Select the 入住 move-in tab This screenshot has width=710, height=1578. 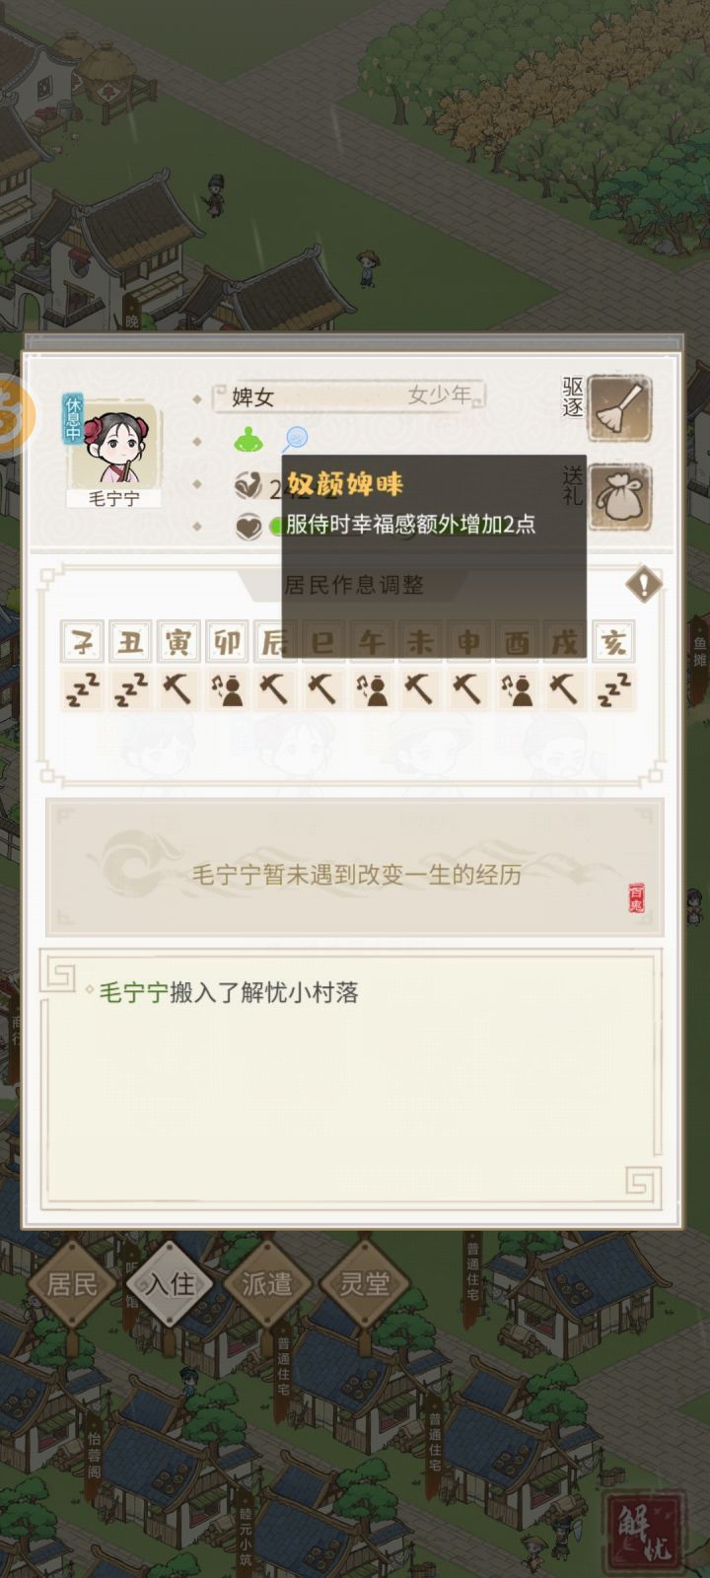tap(170, 1284)
